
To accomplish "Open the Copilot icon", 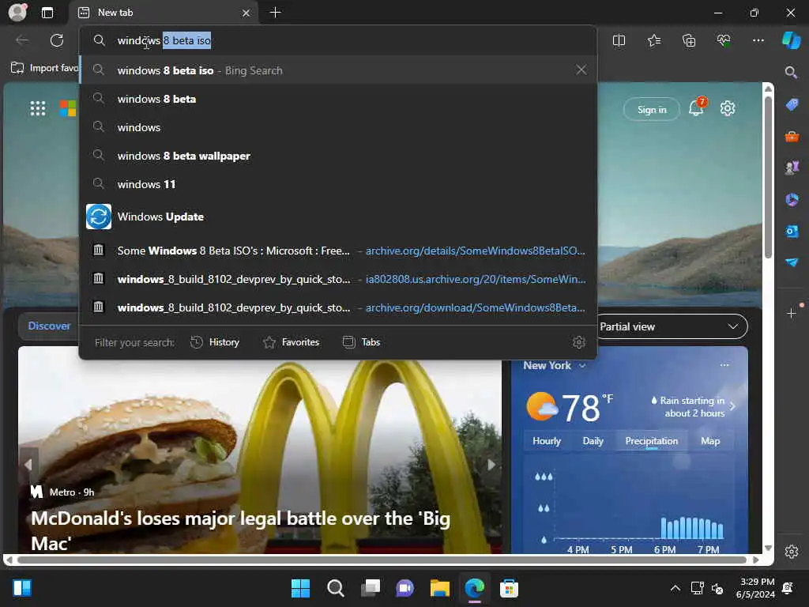I will coord(791,40).
